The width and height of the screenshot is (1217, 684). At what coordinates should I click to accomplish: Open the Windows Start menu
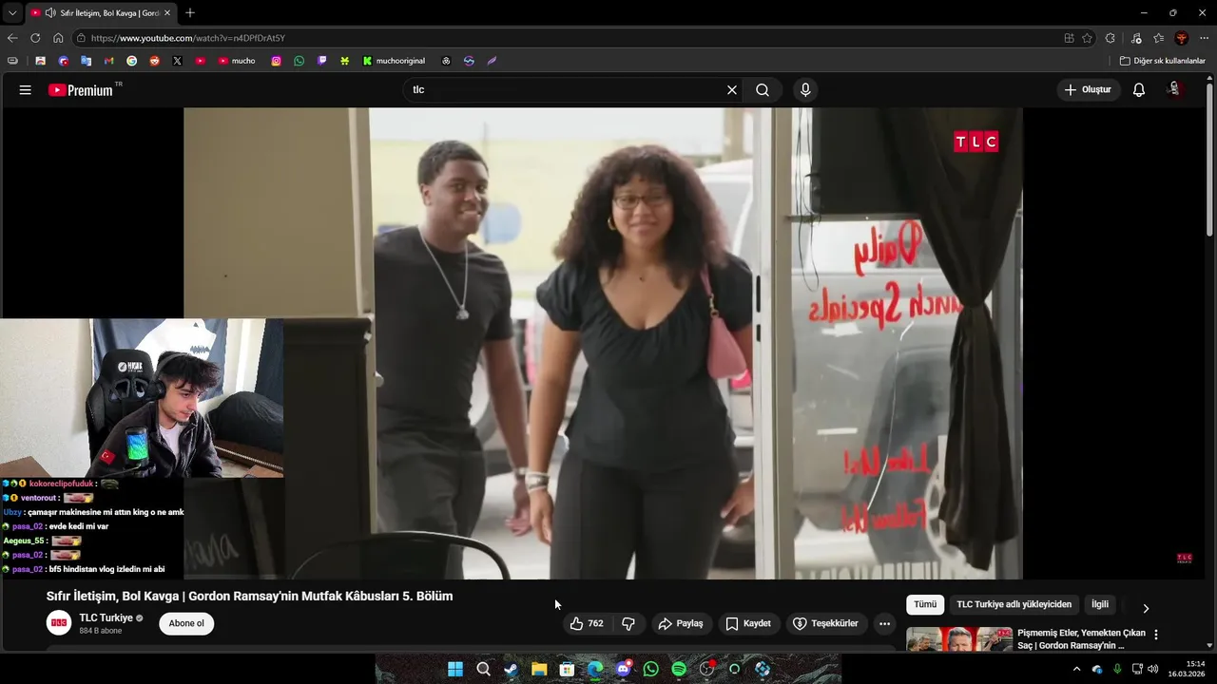click(455, 669)
